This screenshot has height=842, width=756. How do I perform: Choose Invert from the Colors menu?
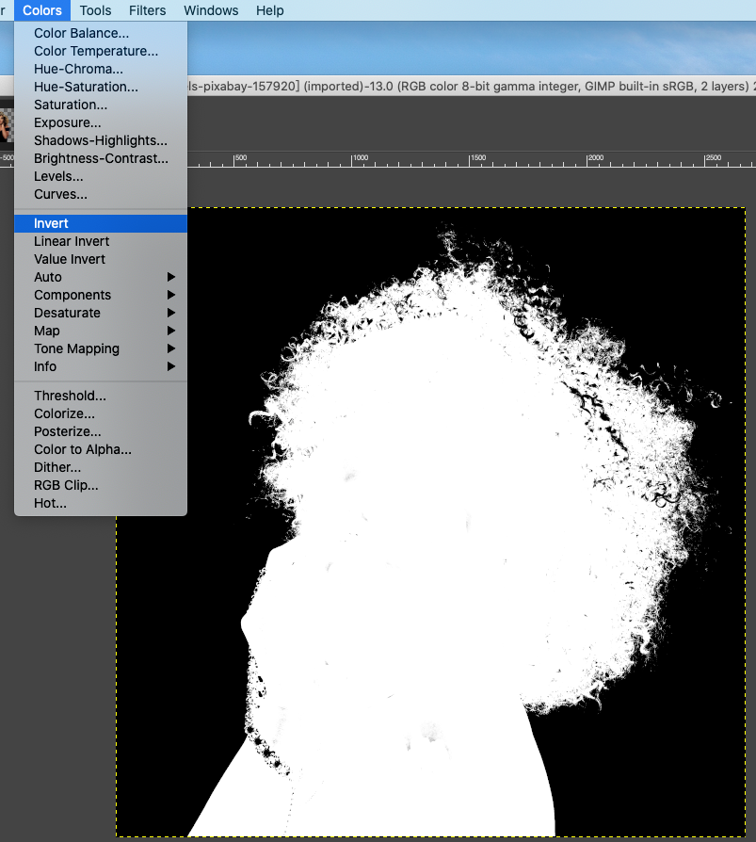(52, 223)
